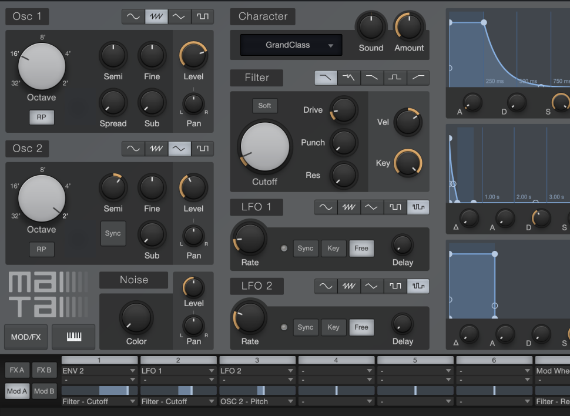The image size is (570, 416).
Task: Click the MOD/FX button
Action: [x=26, y=337]
